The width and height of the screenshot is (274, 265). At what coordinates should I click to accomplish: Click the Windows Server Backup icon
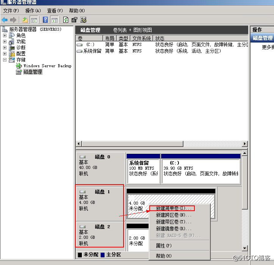[19, 66]
